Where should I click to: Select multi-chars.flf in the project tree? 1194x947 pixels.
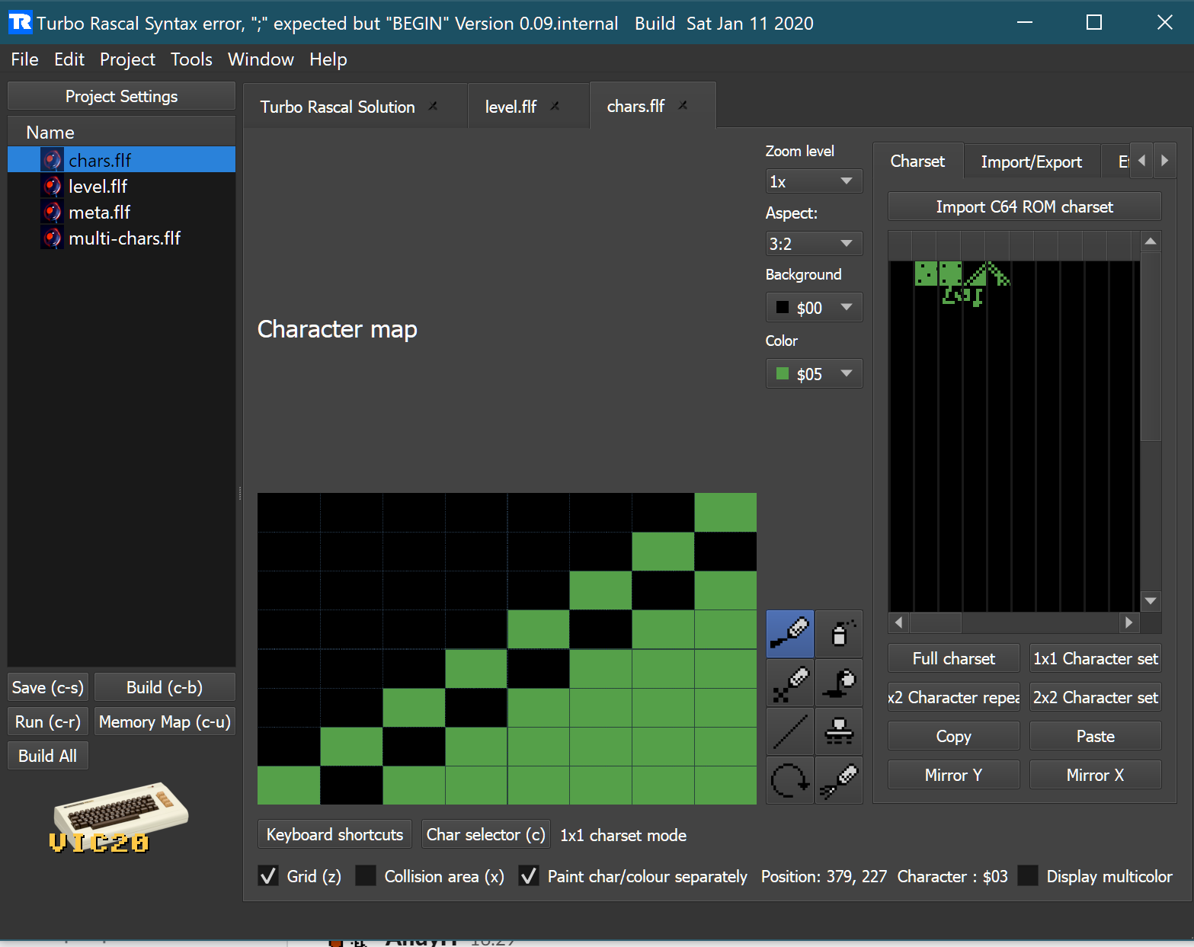[x=122, y=238]
